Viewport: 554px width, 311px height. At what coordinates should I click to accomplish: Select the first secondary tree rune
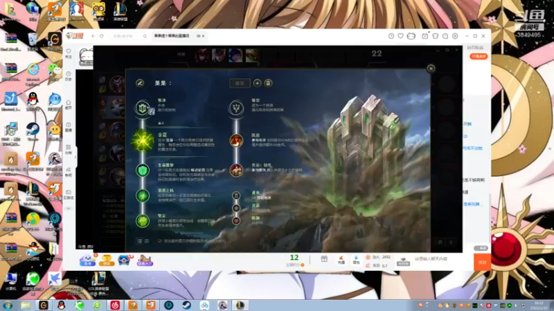(236, 141)
